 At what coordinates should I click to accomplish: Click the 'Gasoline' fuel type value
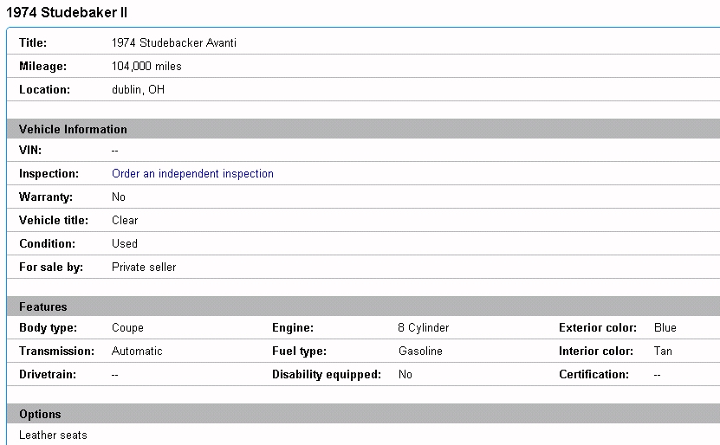click(420, 351)
